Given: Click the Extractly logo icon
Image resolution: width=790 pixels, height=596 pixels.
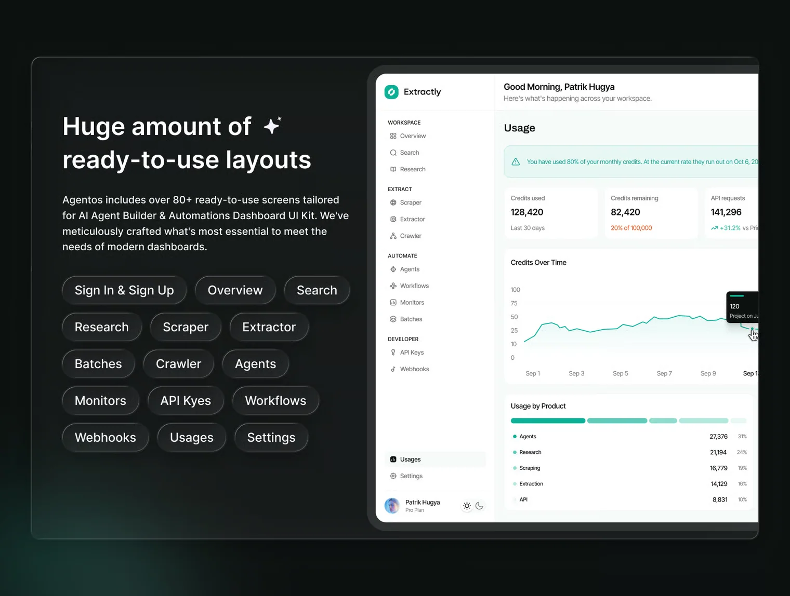Looking at the screenshot, I should (391, 92).
